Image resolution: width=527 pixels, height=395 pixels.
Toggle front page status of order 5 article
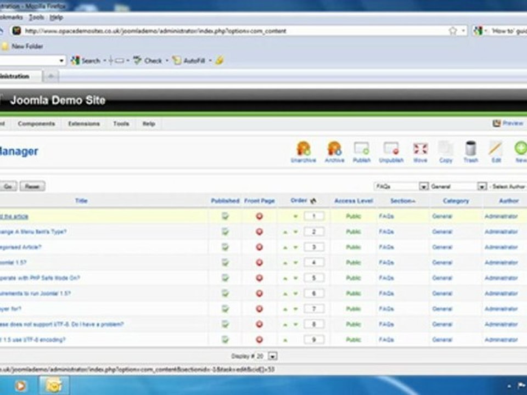(259, 278)
